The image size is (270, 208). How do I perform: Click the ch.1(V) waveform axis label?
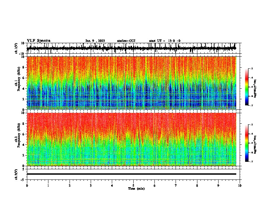[16, 48]
